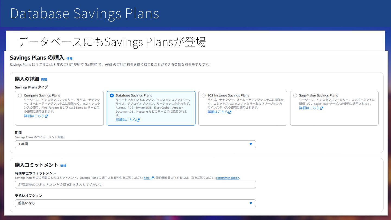Click external-link icon next to 'here'
The image size is (391, 220).
pyautogui.click(x=152, y=178)
